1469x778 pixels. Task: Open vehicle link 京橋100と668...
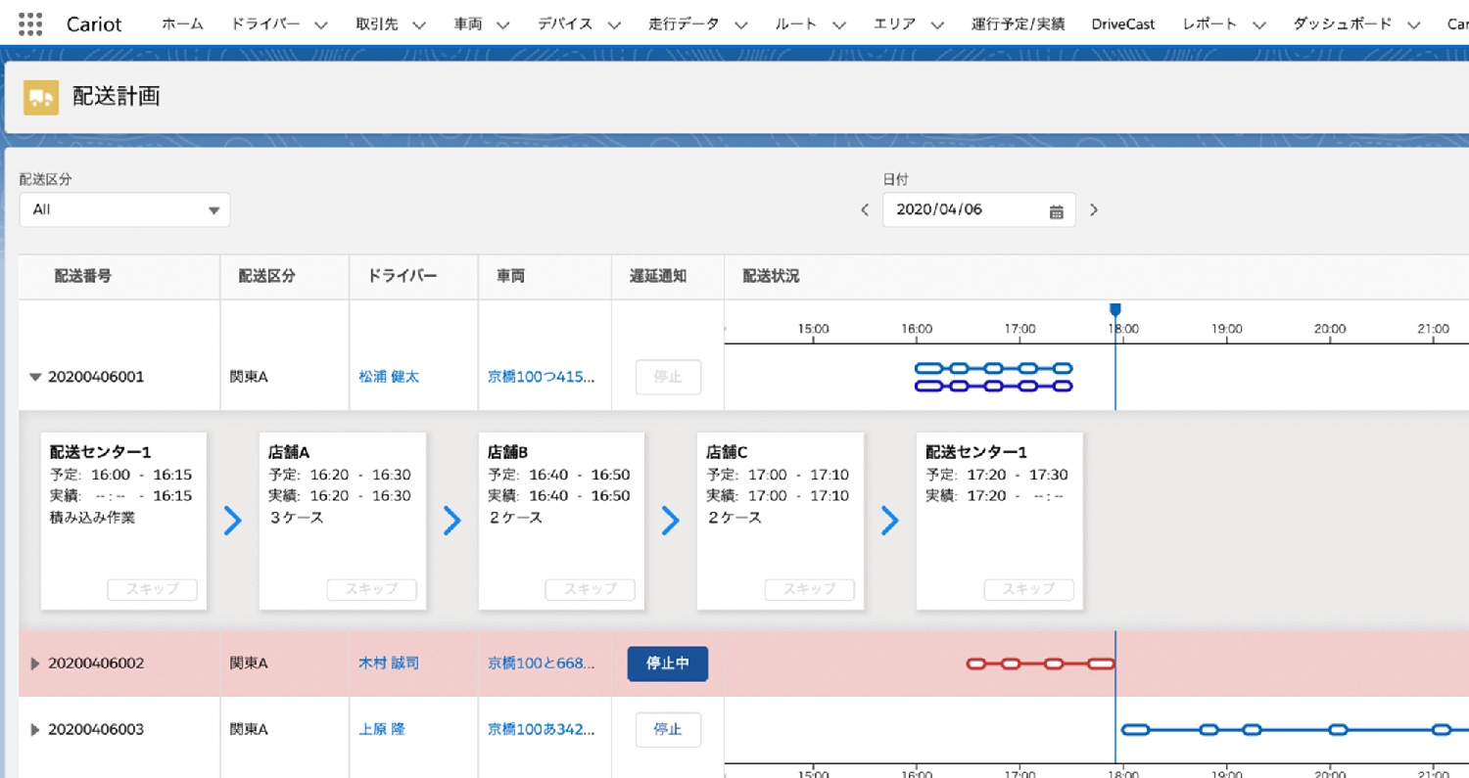coord(541,664)
